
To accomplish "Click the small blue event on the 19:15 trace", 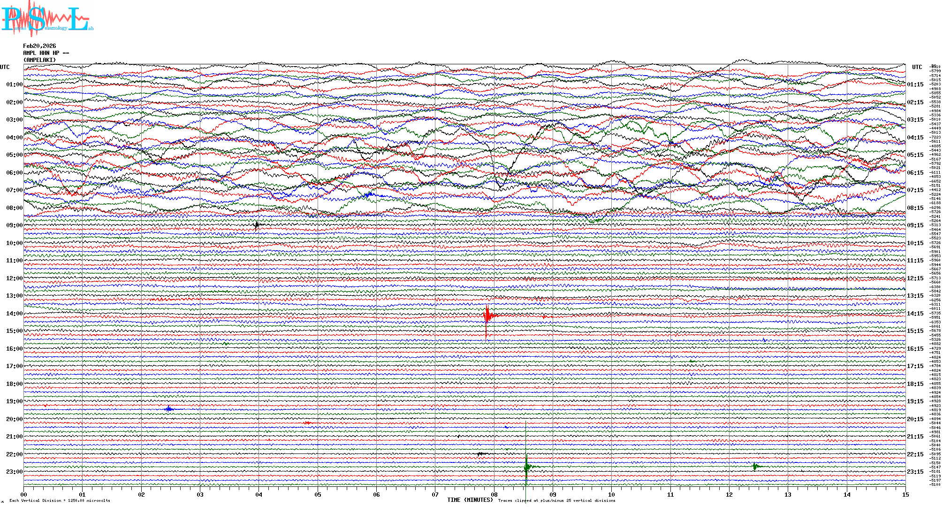I will click(169, 409).
